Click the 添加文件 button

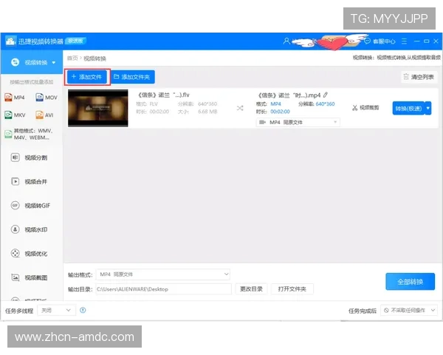click(x=88, y=77)
